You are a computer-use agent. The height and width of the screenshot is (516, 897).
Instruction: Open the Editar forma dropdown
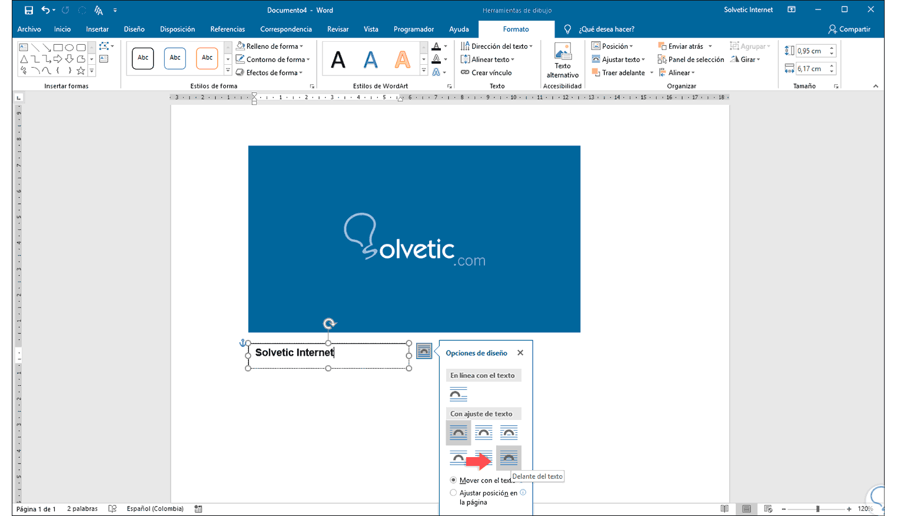(x=107, y=46)
